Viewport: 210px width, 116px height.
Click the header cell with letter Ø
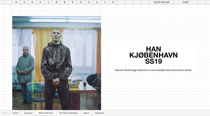point(57,2)
